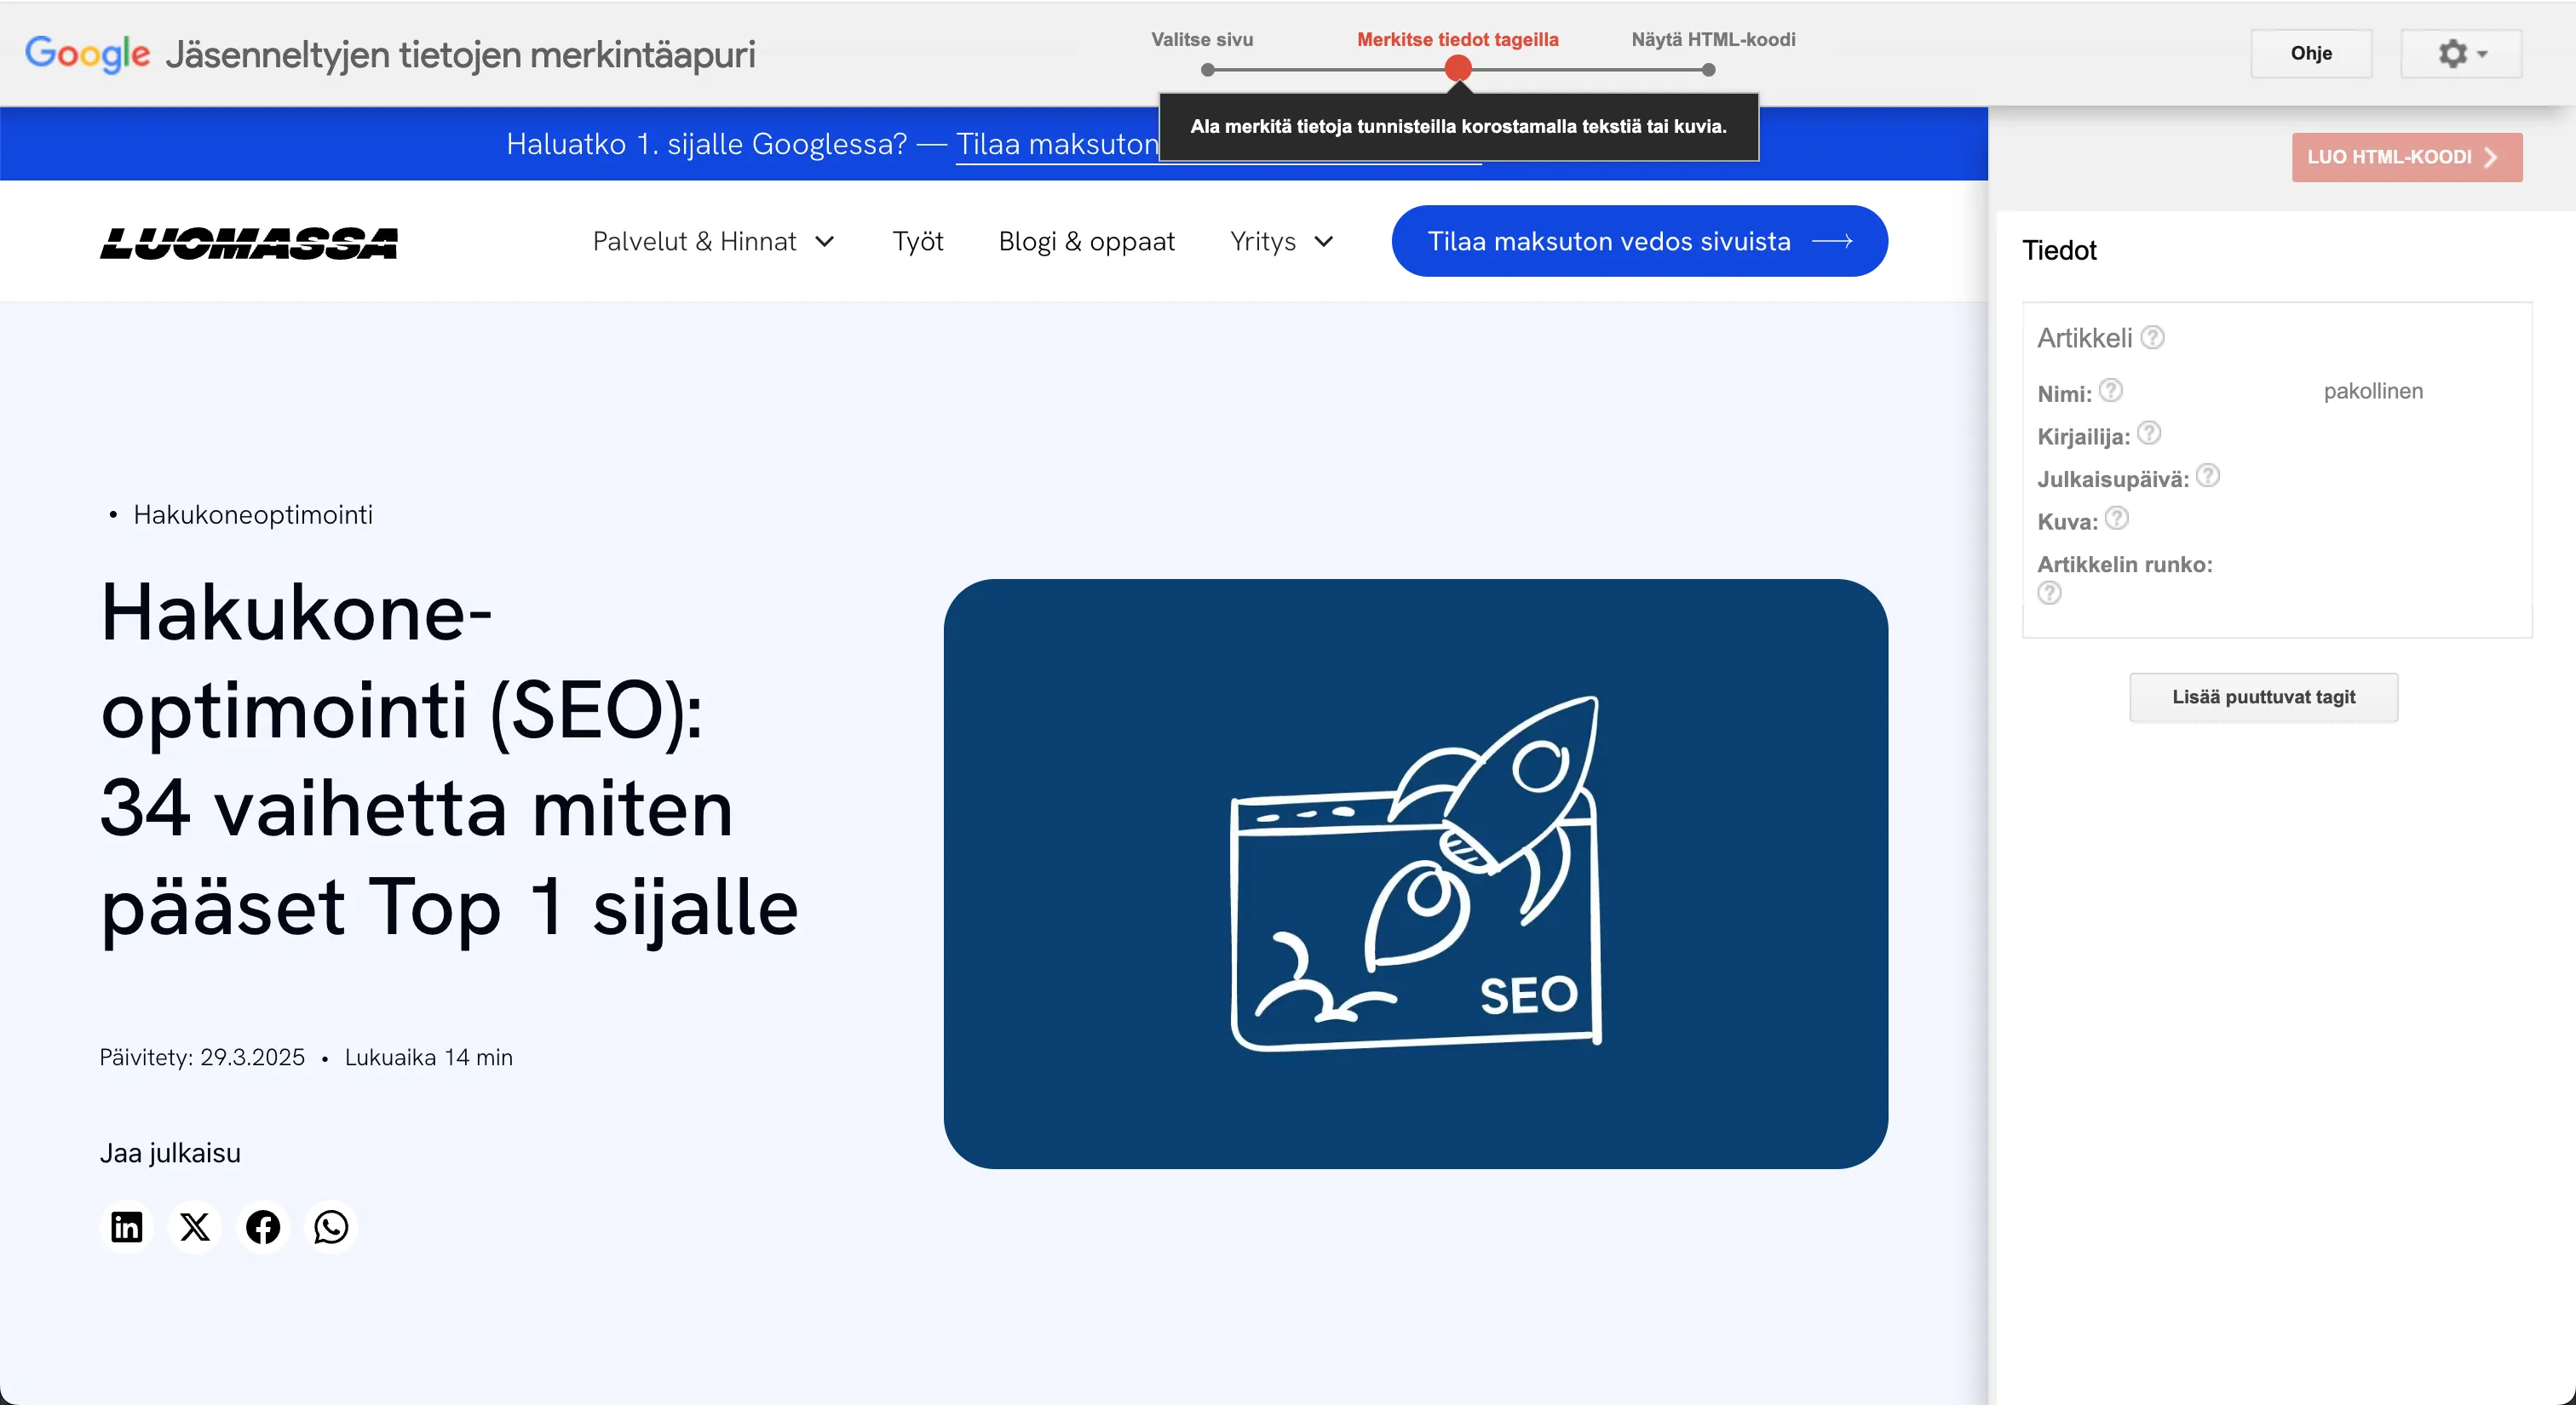2576x1405 pixels.
Task: Select the Näytä HTML-koodi step
Action: [1713, 40]
